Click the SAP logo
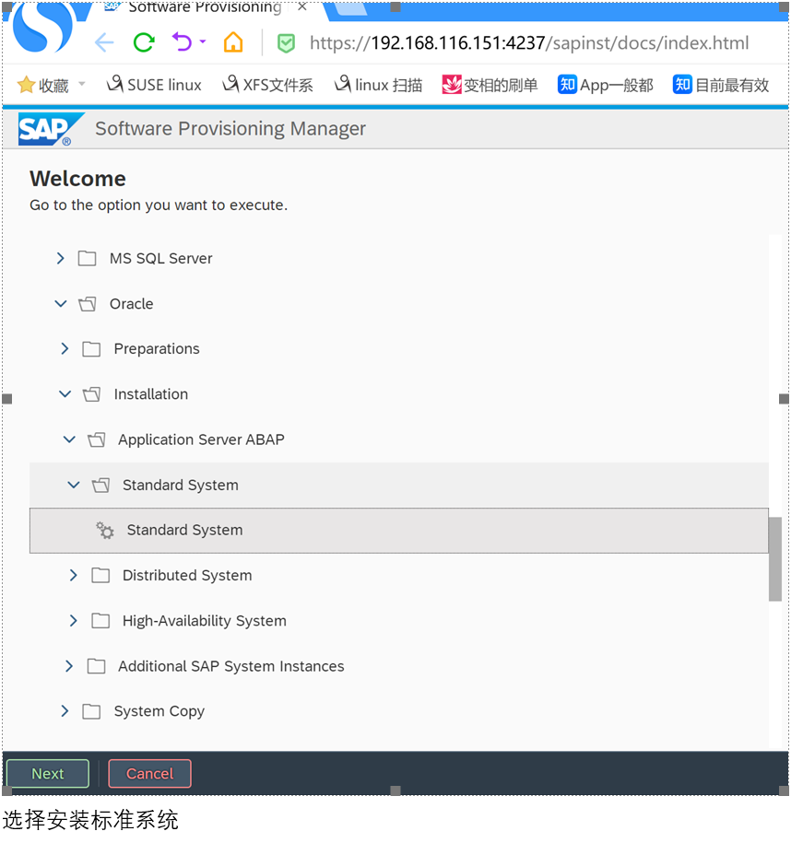The image size is (803, 843). click(x=50, y=129)
